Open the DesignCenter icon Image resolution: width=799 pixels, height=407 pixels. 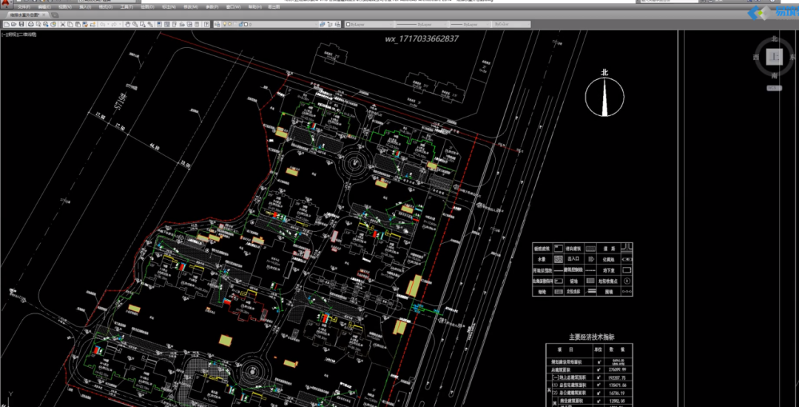point(166,24)
